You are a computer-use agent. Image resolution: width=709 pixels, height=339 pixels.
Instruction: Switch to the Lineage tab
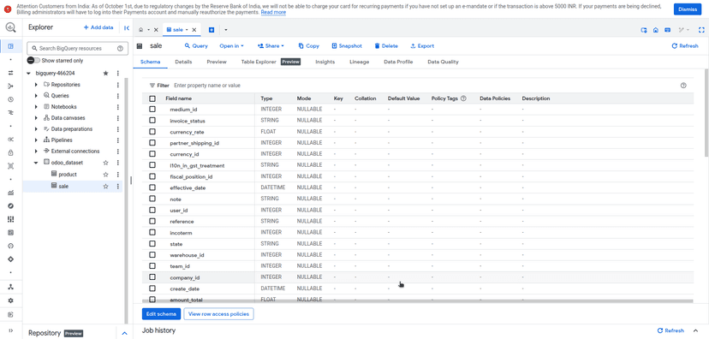coord(360,62)
